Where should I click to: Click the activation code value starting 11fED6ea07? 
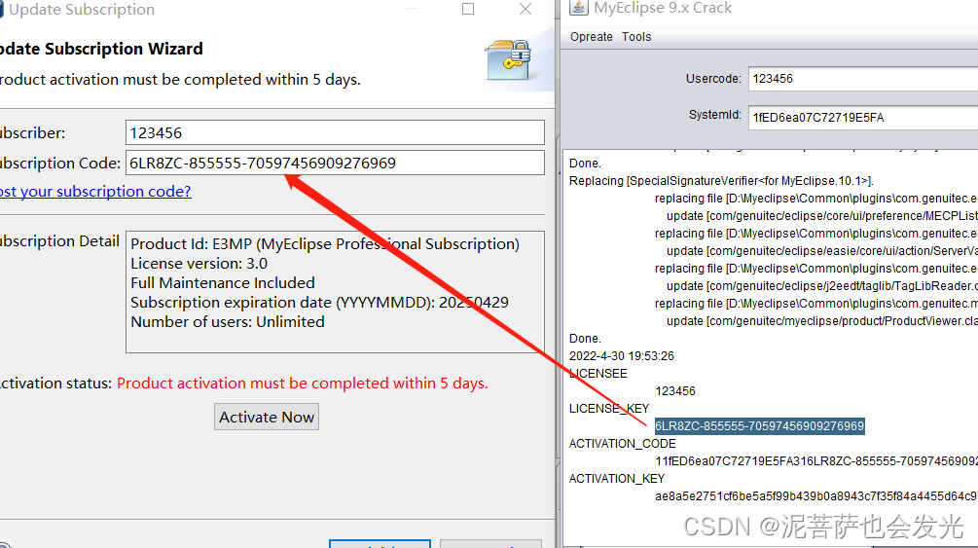tap(815, 461)
